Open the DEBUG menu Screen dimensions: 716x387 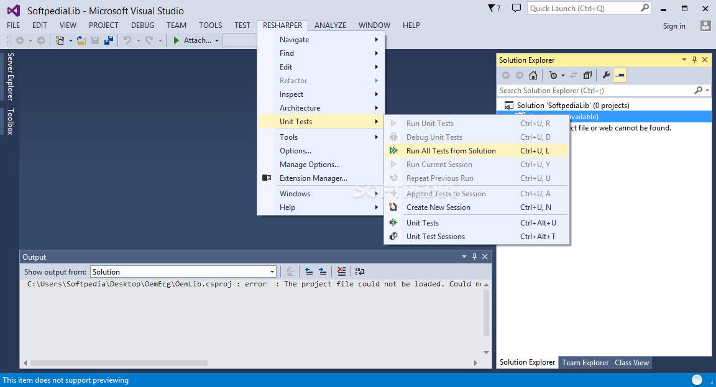[142, 25]
